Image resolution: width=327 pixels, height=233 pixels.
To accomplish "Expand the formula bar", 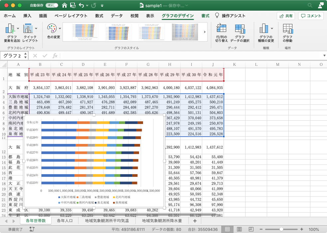I will (x=324, y=56).
